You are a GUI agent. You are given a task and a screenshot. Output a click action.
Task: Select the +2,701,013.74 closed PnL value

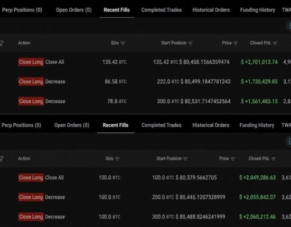(259, 62)
